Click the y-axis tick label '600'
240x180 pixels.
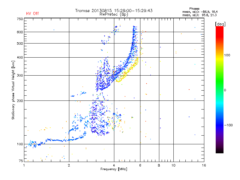(x=20, y=32)
